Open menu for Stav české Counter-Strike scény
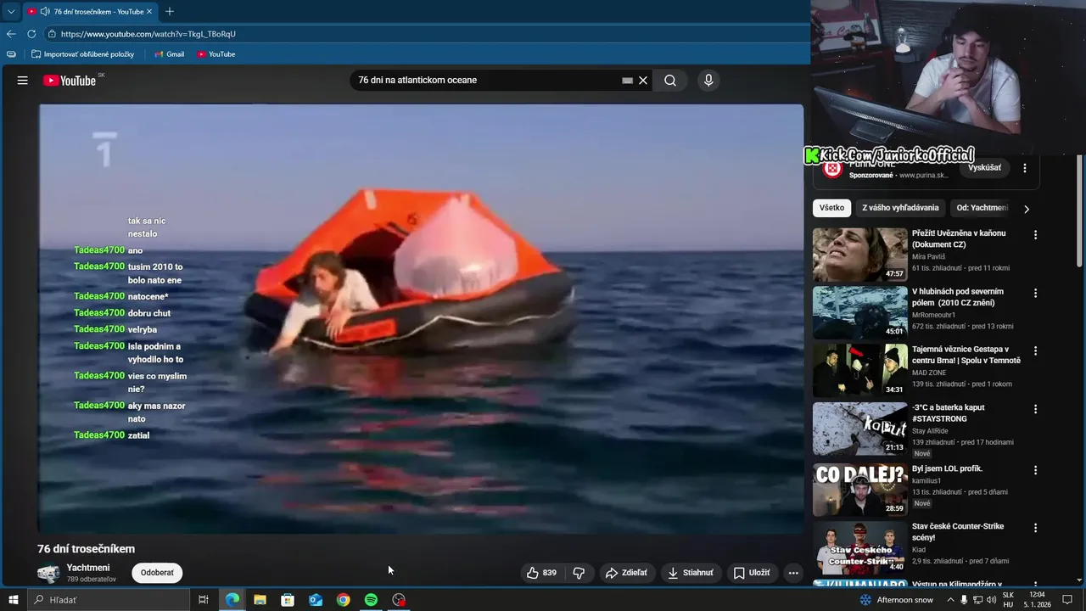 coord(1035,527)
